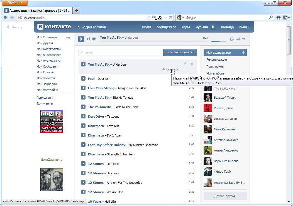Open игры in top navigation
Image resolution: width=293 pixels, height=206 pixels.
(186, 27)
